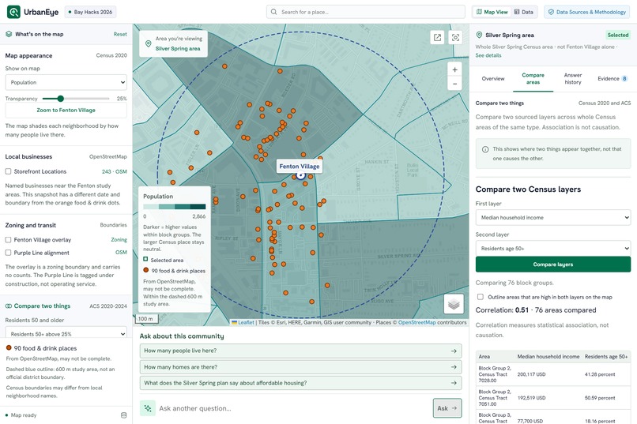Screen dimensions: 637x424
Task: Click the Fenton Village center marker
Action: [300, 174]
